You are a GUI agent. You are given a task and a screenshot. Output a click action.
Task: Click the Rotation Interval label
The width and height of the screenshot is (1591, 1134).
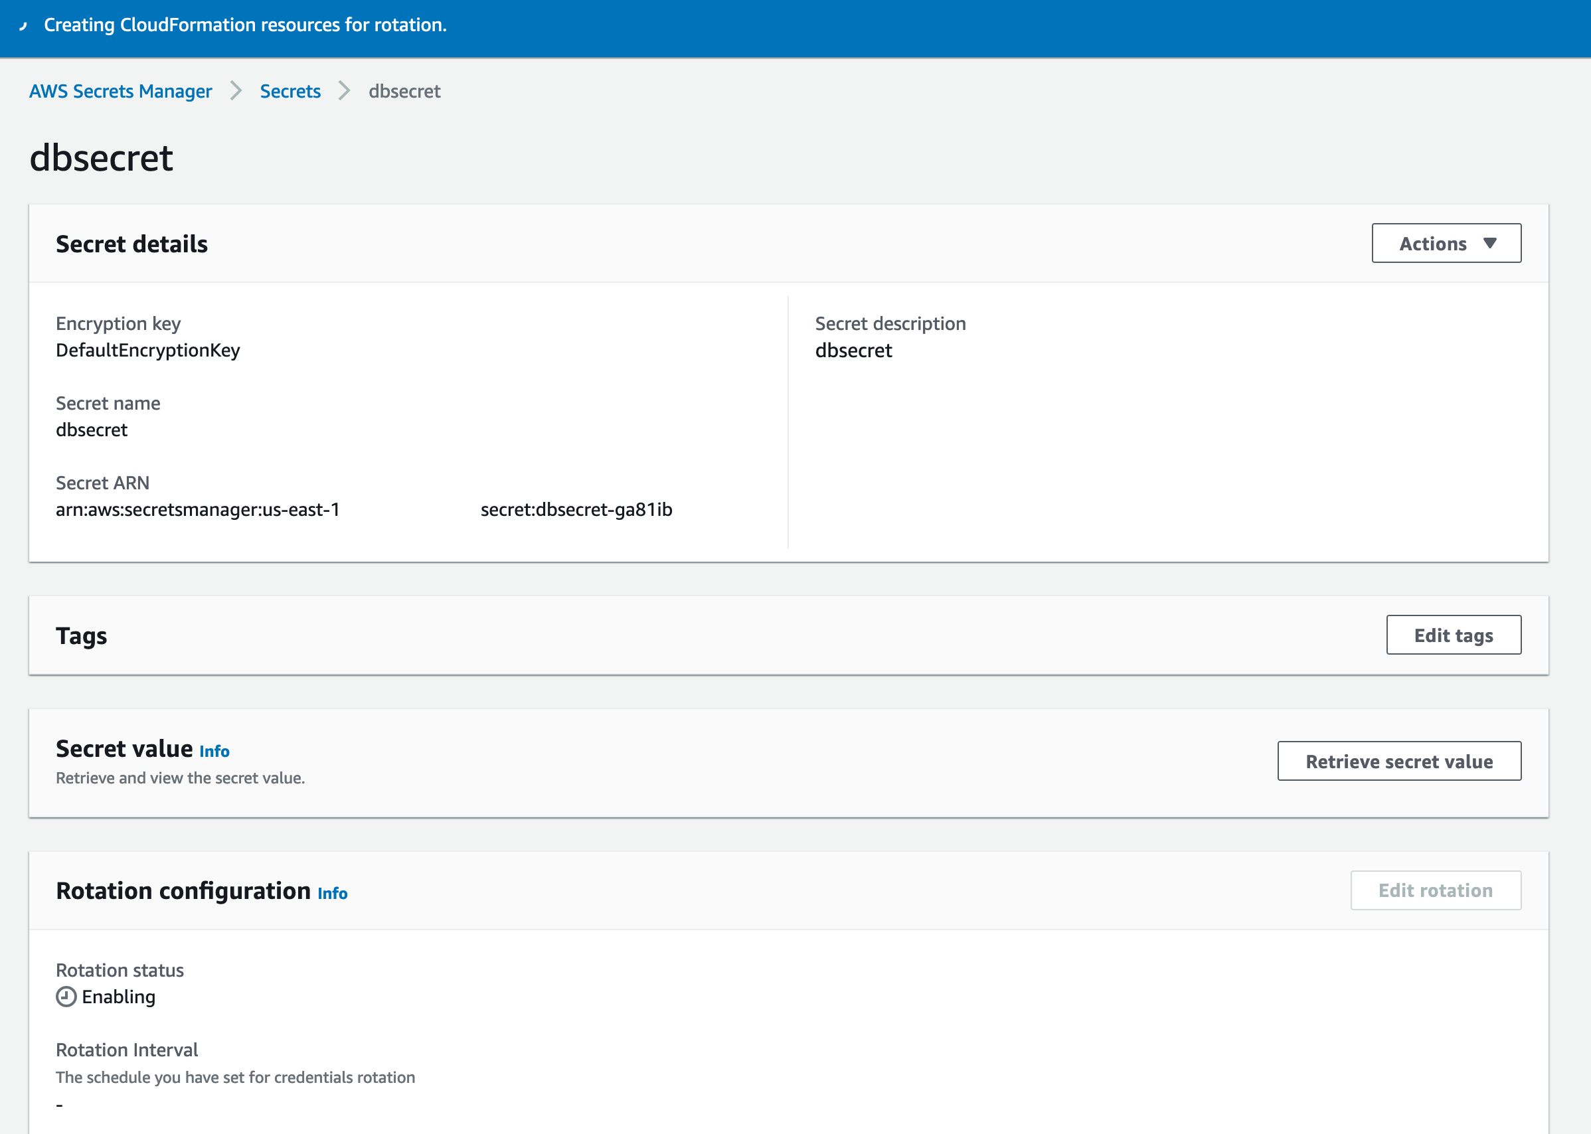(x=127, y=1050)
